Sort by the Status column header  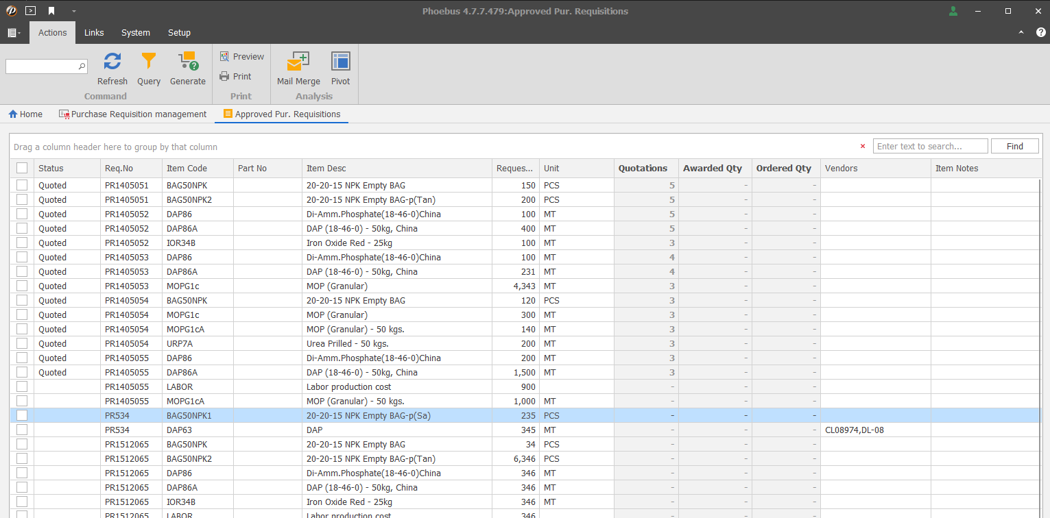(x=67, y=168)
